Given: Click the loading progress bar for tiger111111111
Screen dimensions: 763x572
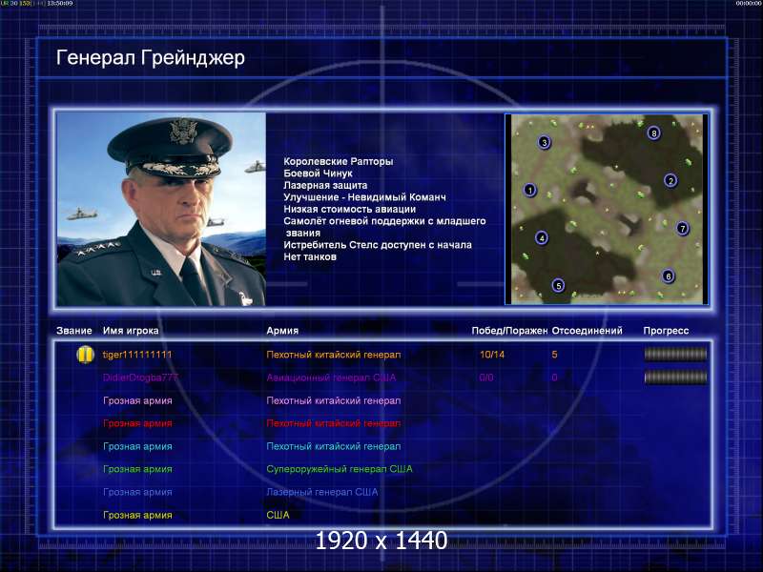Looking at the screenshot, I should click(675, 355).
